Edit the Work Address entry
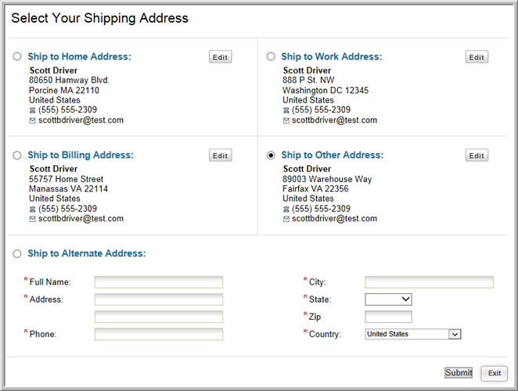Screen dimensions: 518x391 pyautogui.click(x=477, y=57)
